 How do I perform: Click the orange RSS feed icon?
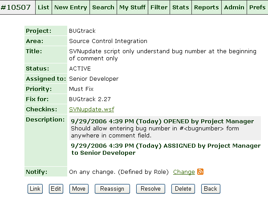click(x=200, y=172)
